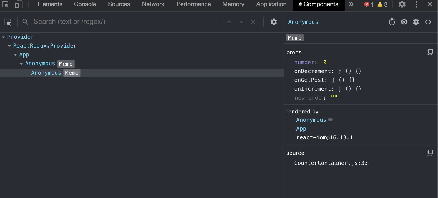The image size is (438, 198).
Task: Copy source location to clipboard
Action: [430, 153]
